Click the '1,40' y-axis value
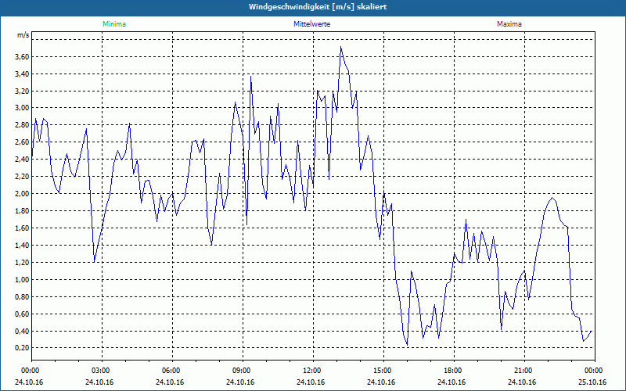This screenshot has width=626, height=391. (x=23, y=245)
